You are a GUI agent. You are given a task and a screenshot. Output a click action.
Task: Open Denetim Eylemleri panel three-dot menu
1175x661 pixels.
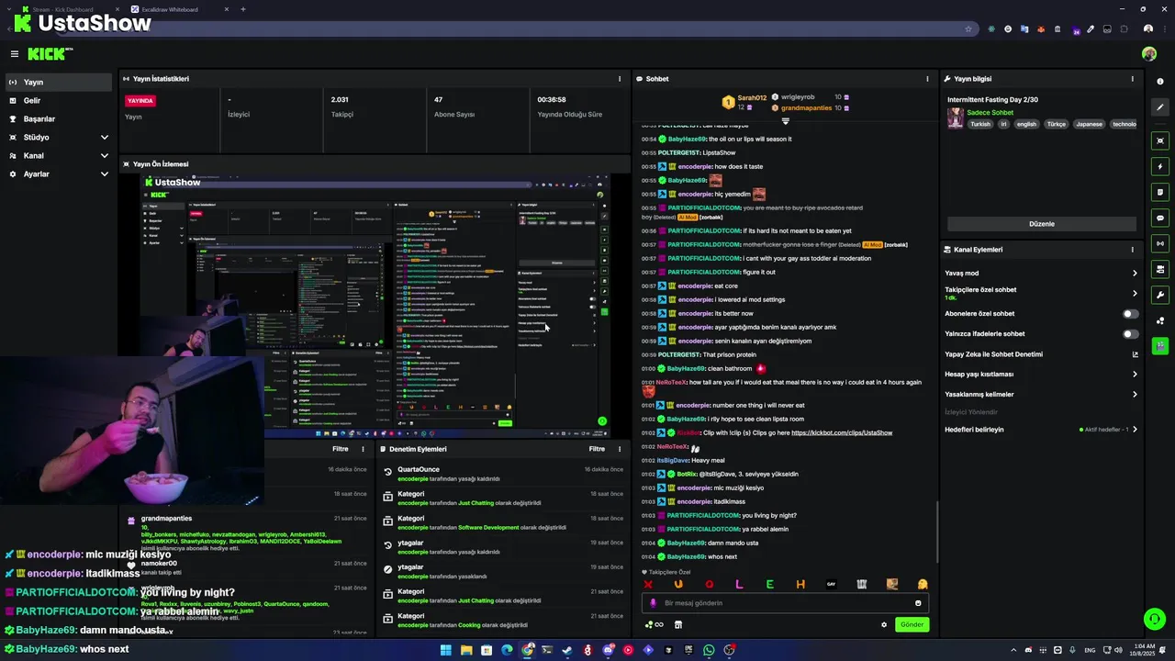619,449
